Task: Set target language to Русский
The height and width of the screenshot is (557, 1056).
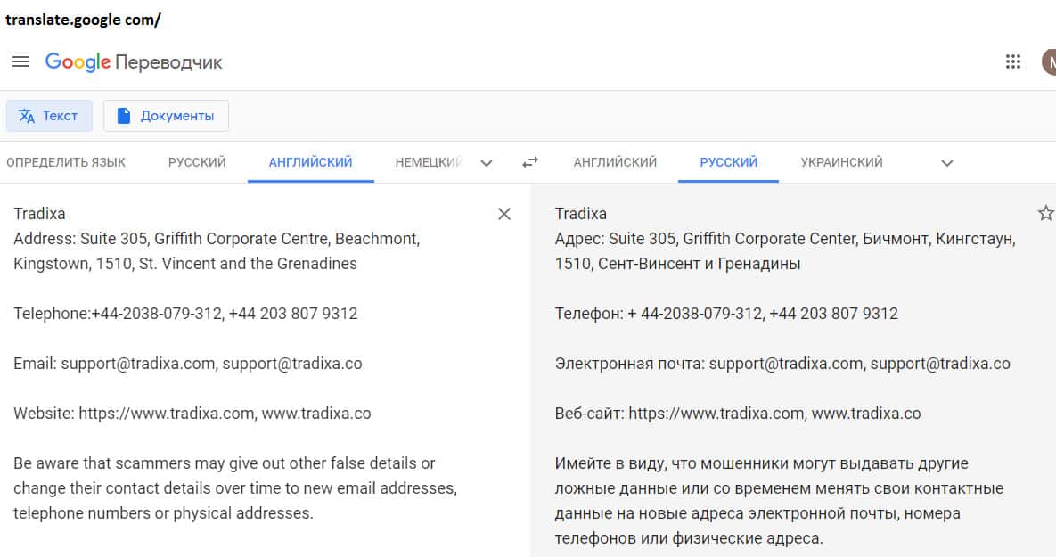Action: [x=728, y=162]
